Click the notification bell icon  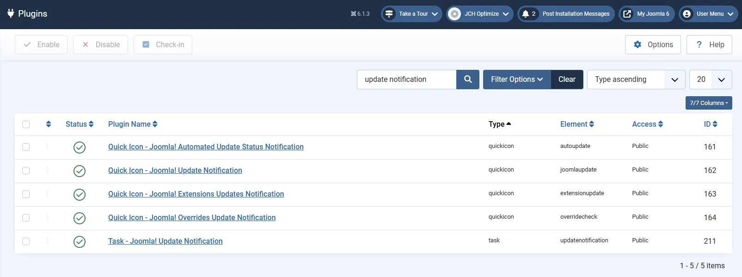tap(525, 14)
